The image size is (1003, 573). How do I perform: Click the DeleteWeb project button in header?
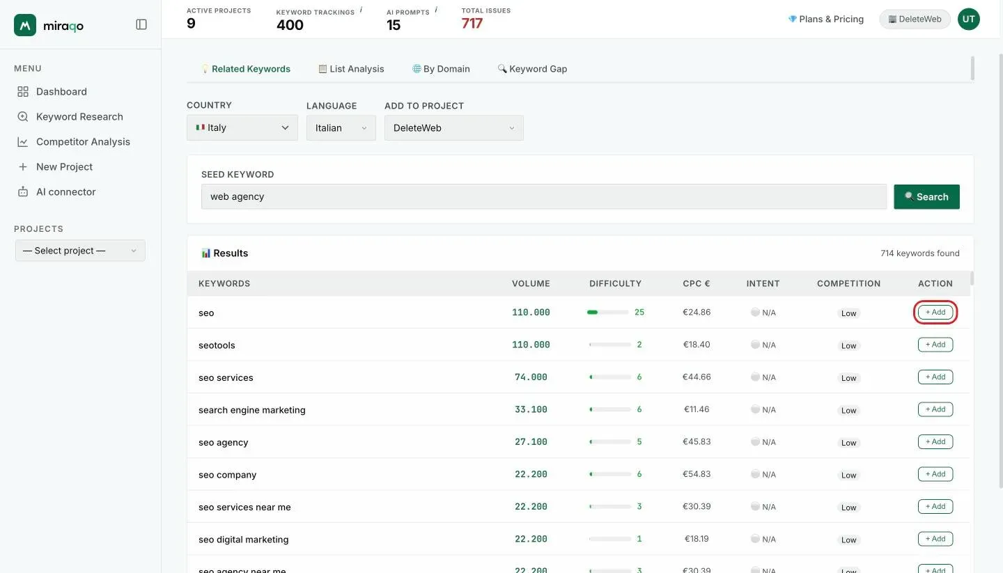pyautogui.click(x=915, y=19)
